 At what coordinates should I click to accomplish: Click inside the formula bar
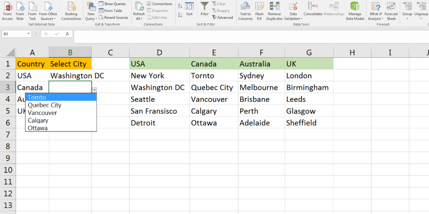pos(251,36)
